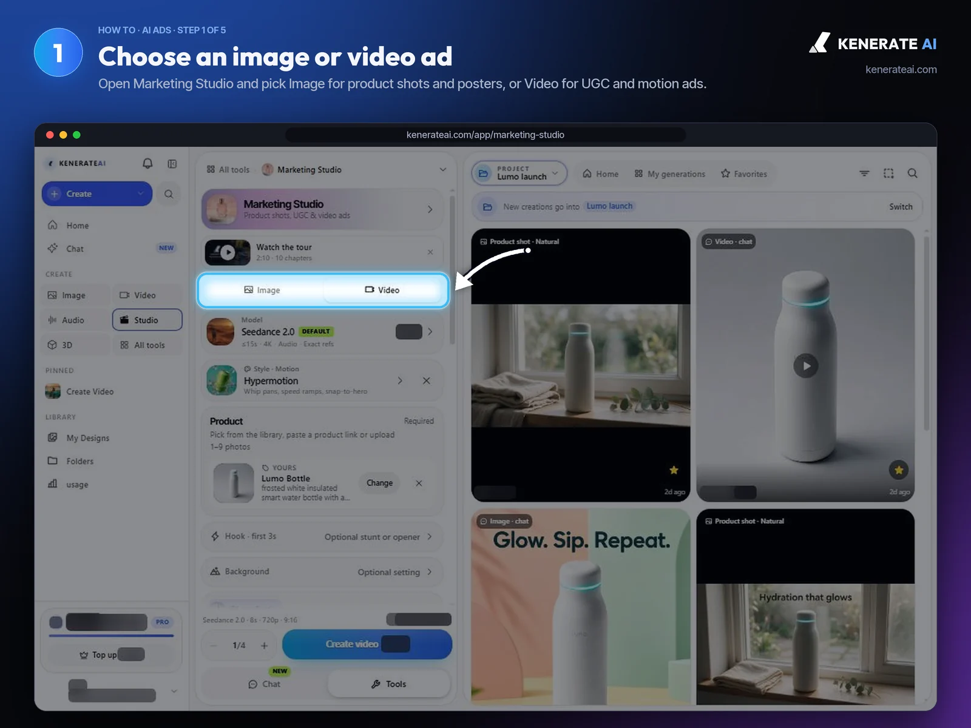The height and width of the screenshot is (728, 971).
Task: Go to Home in gallery navigation
Action: (601, 174)
